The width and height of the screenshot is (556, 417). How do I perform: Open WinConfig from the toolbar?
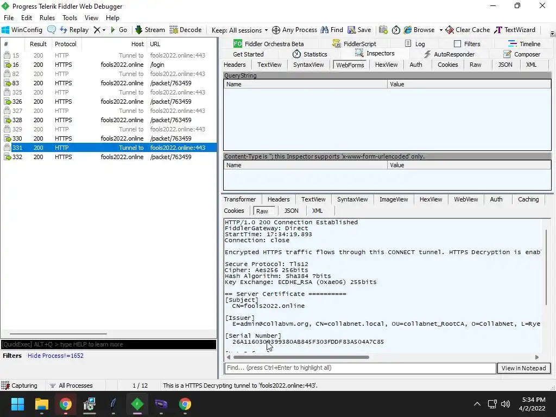(22, 30)
